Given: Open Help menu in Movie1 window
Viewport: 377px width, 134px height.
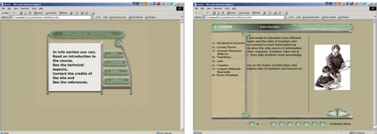Looking at the screenshot, I should click(x=41, y=9).
